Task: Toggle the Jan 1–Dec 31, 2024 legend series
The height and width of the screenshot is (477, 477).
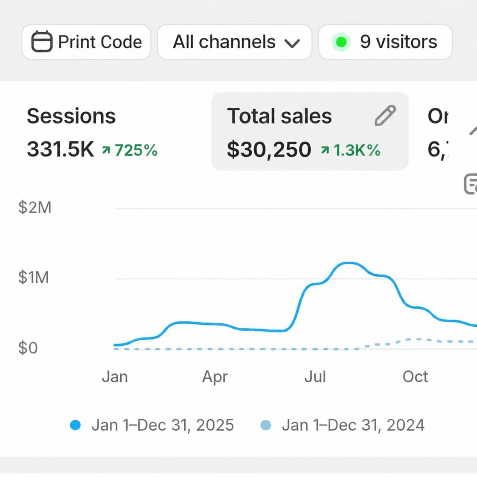Action: [x=342, y=425]
